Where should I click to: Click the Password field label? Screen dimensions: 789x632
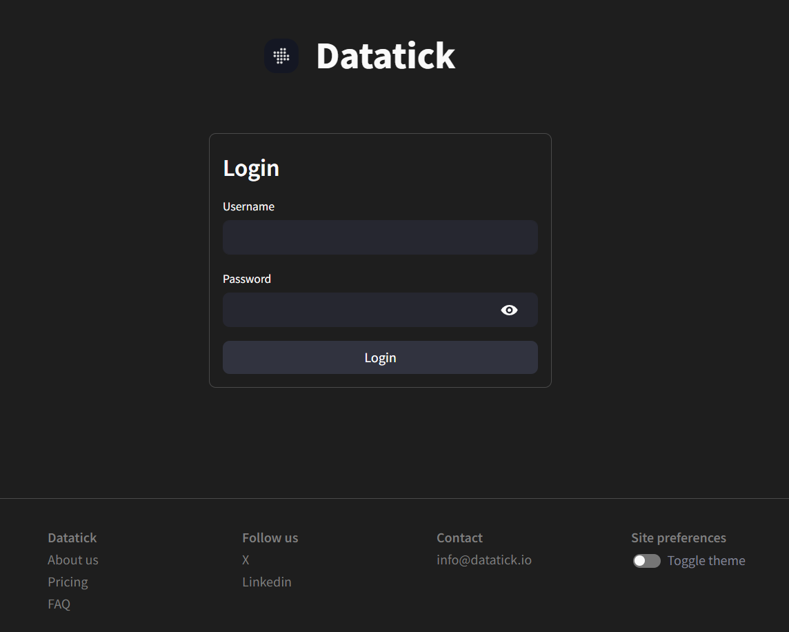pos(247,279)
